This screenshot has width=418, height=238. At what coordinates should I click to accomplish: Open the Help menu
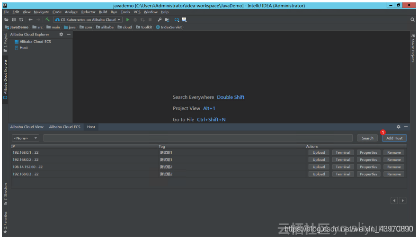(164, 12)
